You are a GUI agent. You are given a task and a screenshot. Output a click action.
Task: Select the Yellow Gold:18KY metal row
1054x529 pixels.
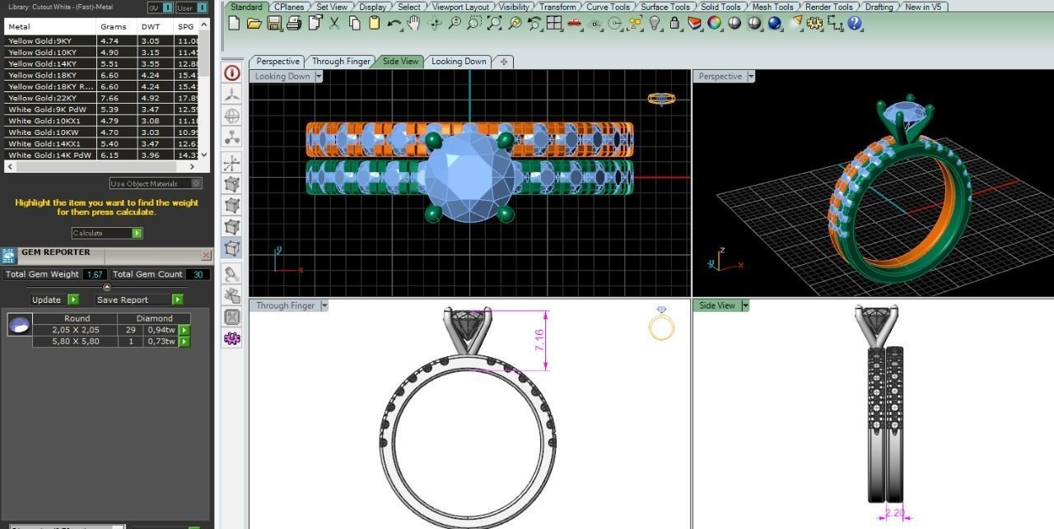coord(101,75)
